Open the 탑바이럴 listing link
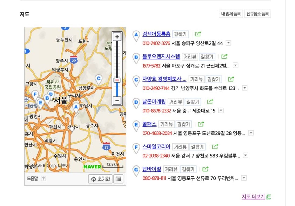 click(x=152, y=169)
